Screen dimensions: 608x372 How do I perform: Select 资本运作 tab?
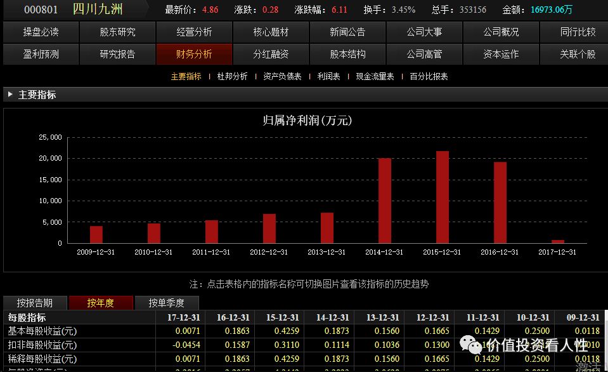(x=501, y=54)
